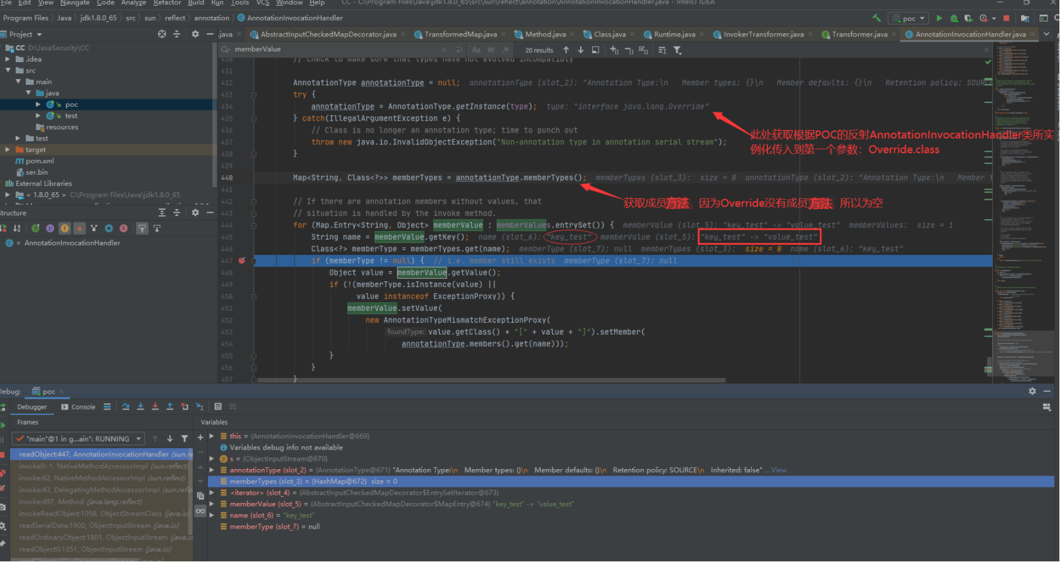Expand memberValue (slot_5) variable
This screenshot has width=1060, height=562.
point(212,504)
